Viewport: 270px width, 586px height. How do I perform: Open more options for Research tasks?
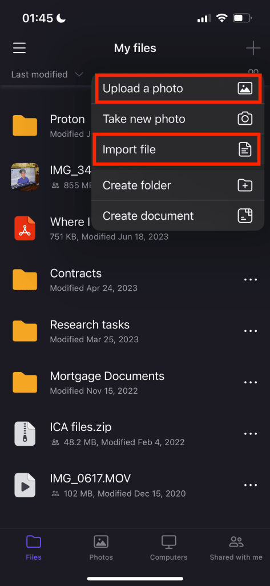pos(251,331)
